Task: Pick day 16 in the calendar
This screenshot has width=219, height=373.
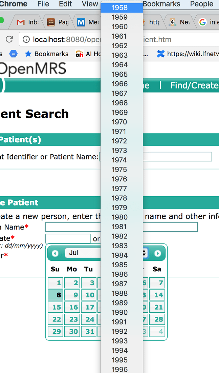Action: 72,307
